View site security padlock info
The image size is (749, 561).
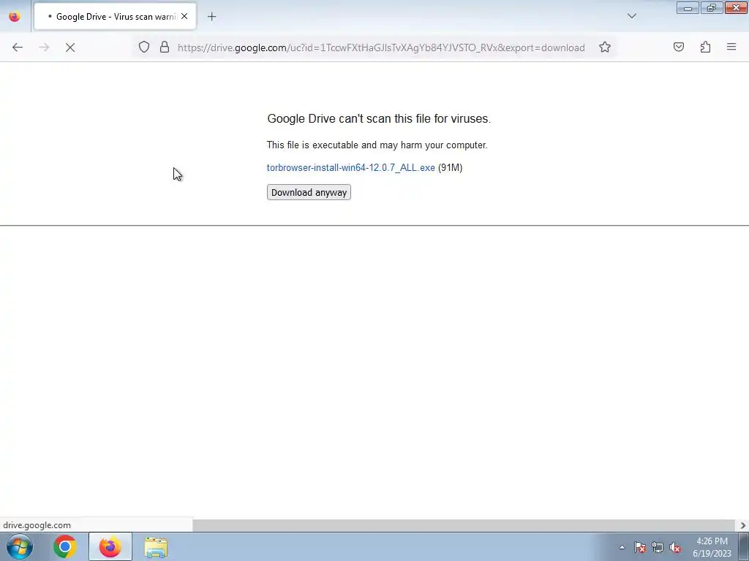[x=165, y=47]
